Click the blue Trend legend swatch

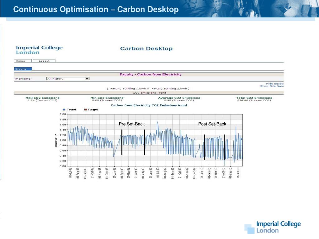64,110
